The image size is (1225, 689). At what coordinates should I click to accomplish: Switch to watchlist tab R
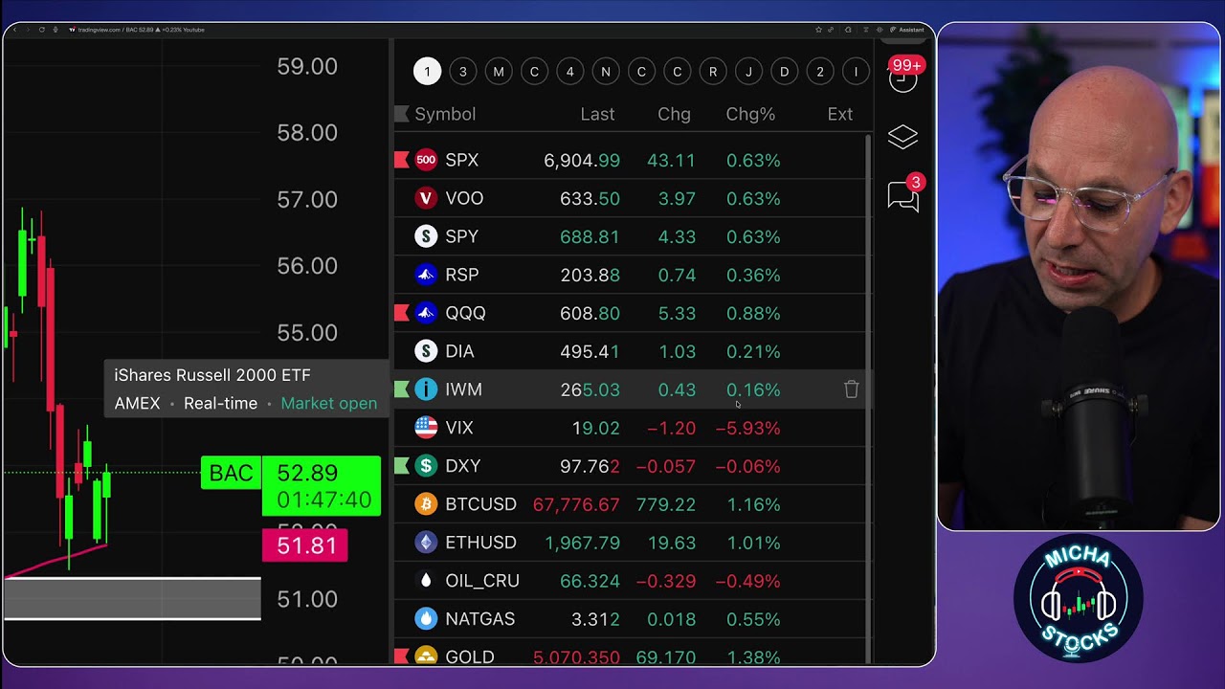(713, 72)
